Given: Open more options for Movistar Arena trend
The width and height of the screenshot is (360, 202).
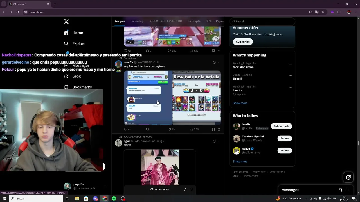Looking at the screenshot, I should [290, 64].
